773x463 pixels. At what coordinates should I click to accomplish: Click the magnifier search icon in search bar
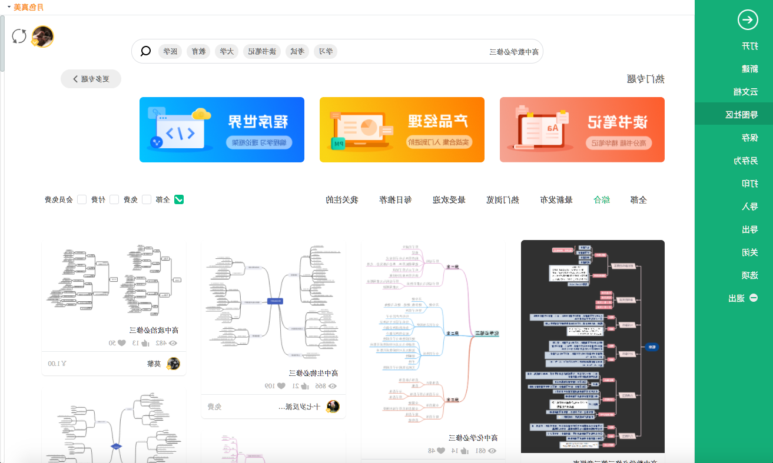pyautogui.click(x=145, y=51)
